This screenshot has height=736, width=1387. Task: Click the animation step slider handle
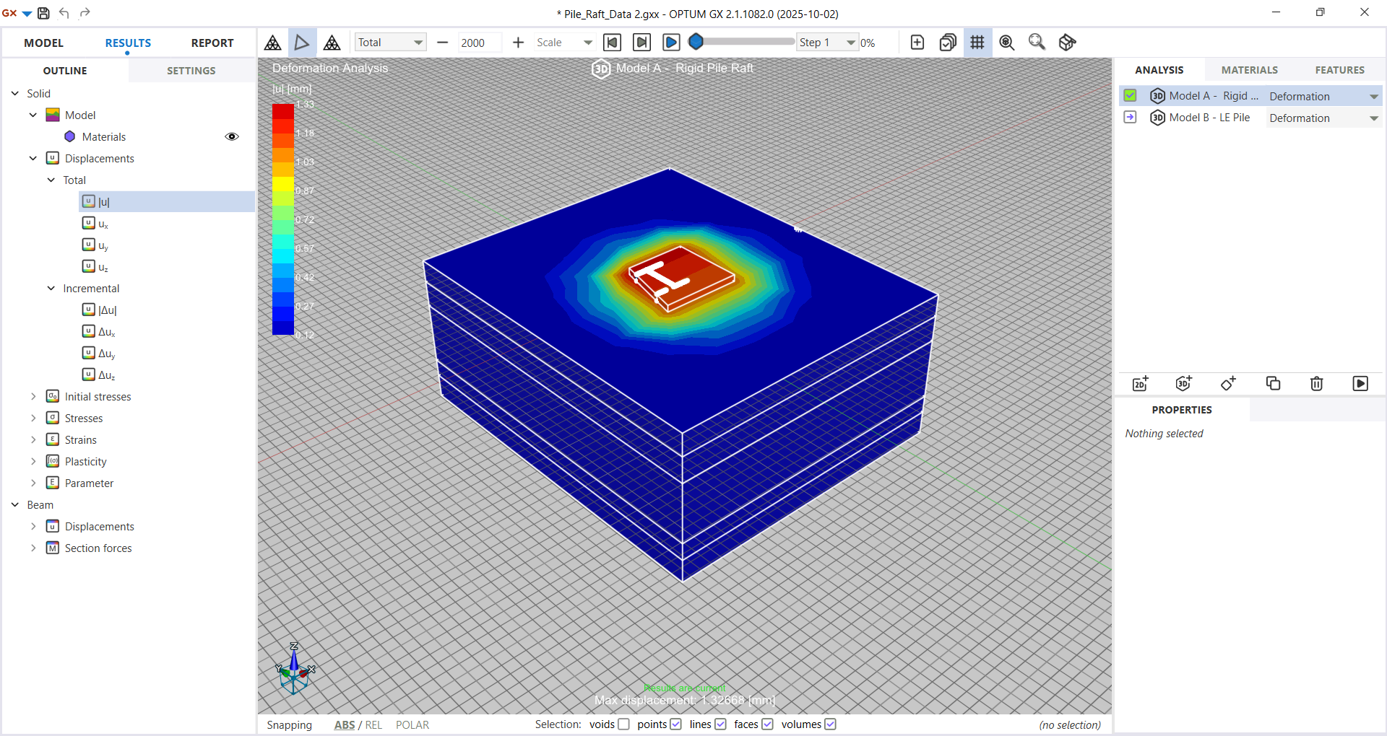pos(696,42)
